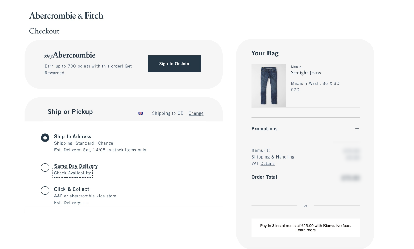Image resolution: width=414 pixels, height=249 pixels.
Task: Choose the Click & Collect radio button
Action: 45,191
